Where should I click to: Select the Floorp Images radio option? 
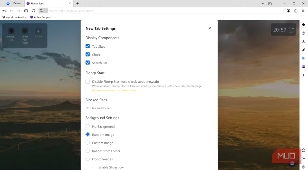point(88,159)
